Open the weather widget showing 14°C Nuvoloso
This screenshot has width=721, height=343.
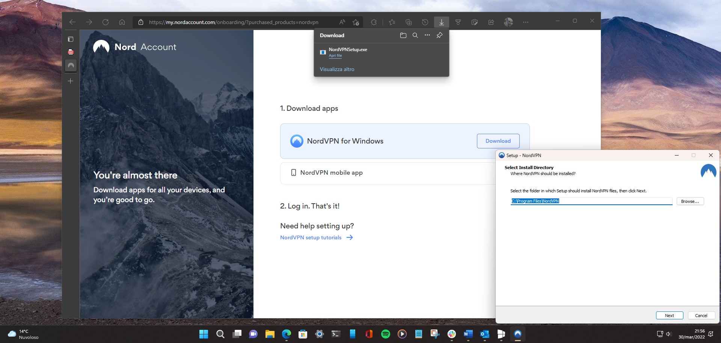(23, 334)
